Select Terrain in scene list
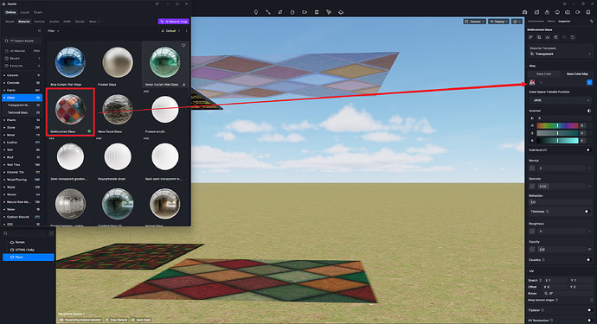597x324 pixels. [29, 242]
